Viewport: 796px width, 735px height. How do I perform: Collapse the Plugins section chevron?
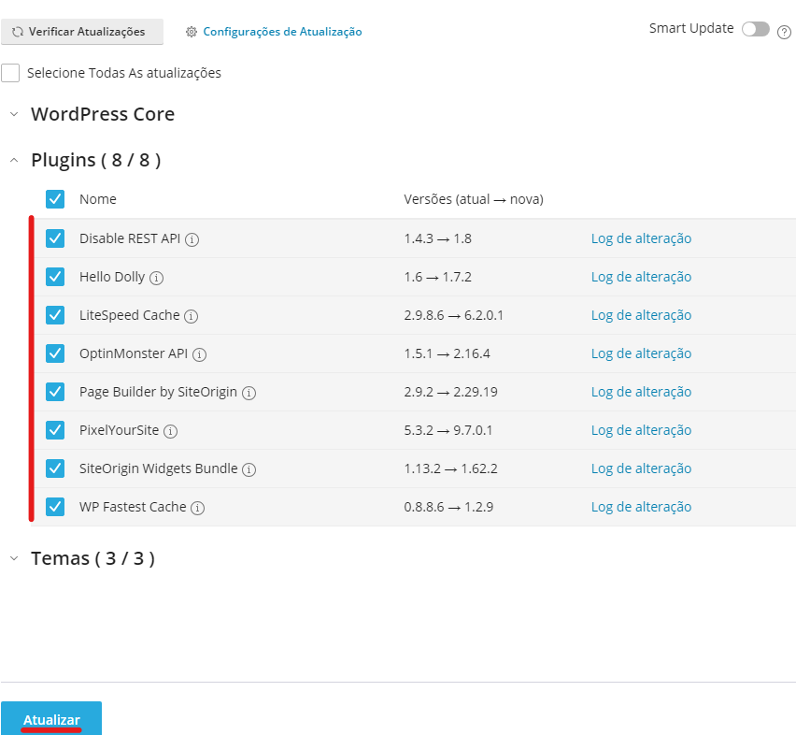pos(14,161)
